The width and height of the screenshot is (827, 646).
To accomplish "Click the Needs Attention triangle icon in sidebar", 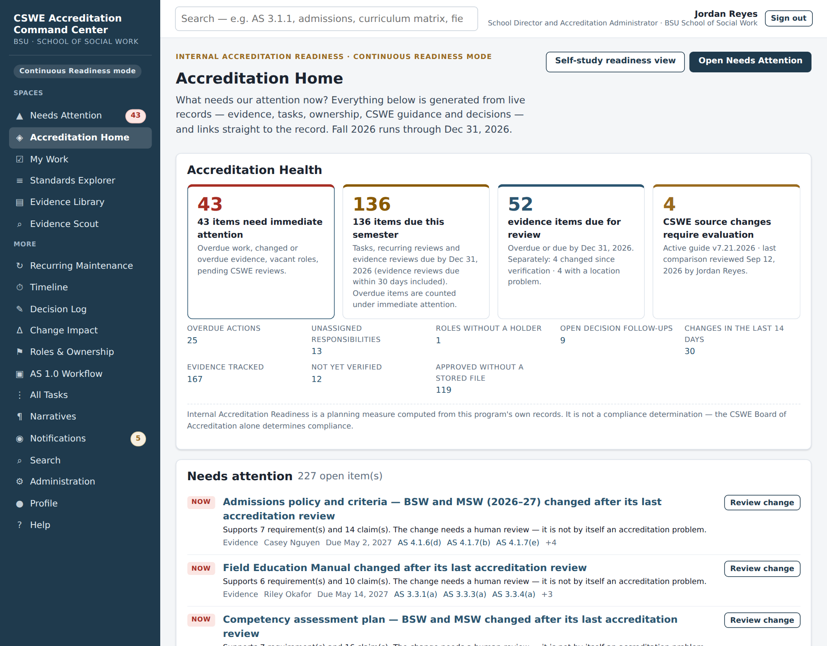I will coord(19,116).
